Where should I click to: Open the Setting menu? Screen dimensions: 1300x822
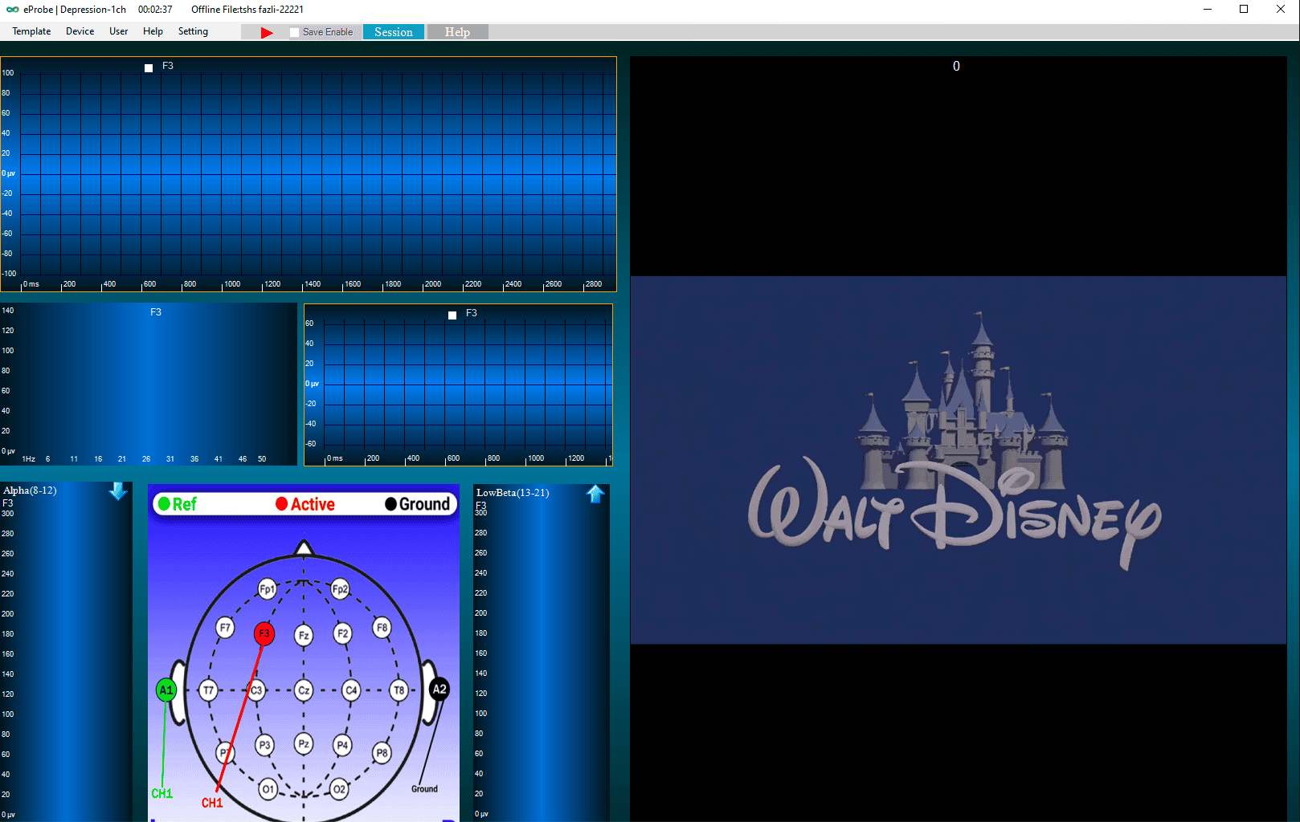coord(193,31)
